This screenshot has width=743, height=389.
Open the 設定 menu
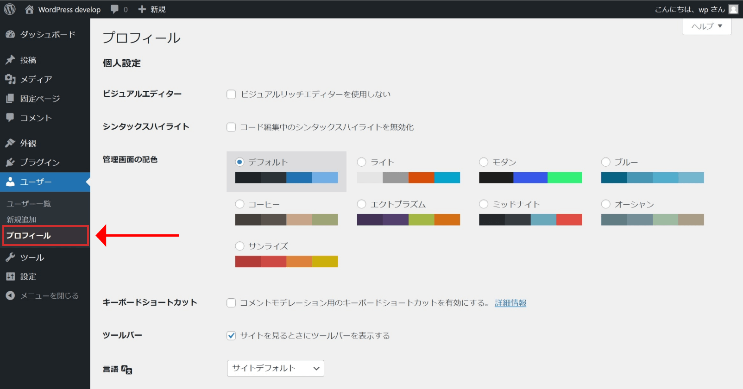click(x=45, y=276)
